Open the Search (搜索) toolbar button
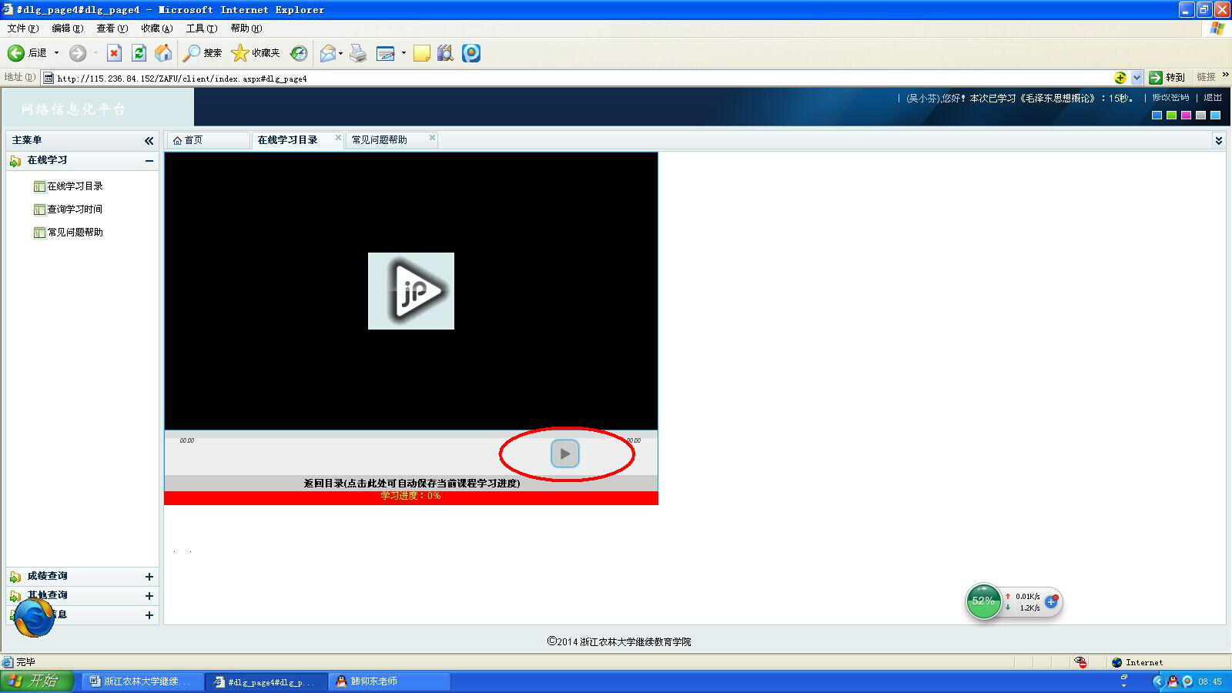Viewport: 1232px width, 693px height. click(x=203, y=52)
